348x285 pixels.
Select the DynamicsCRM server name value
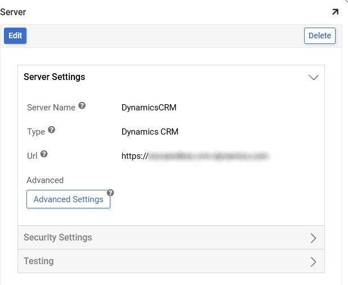(x=149, y=108)
